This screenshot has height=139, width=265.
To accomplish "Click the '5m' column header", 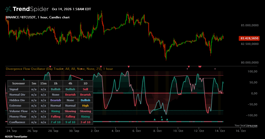I will (x=34, y=83).
